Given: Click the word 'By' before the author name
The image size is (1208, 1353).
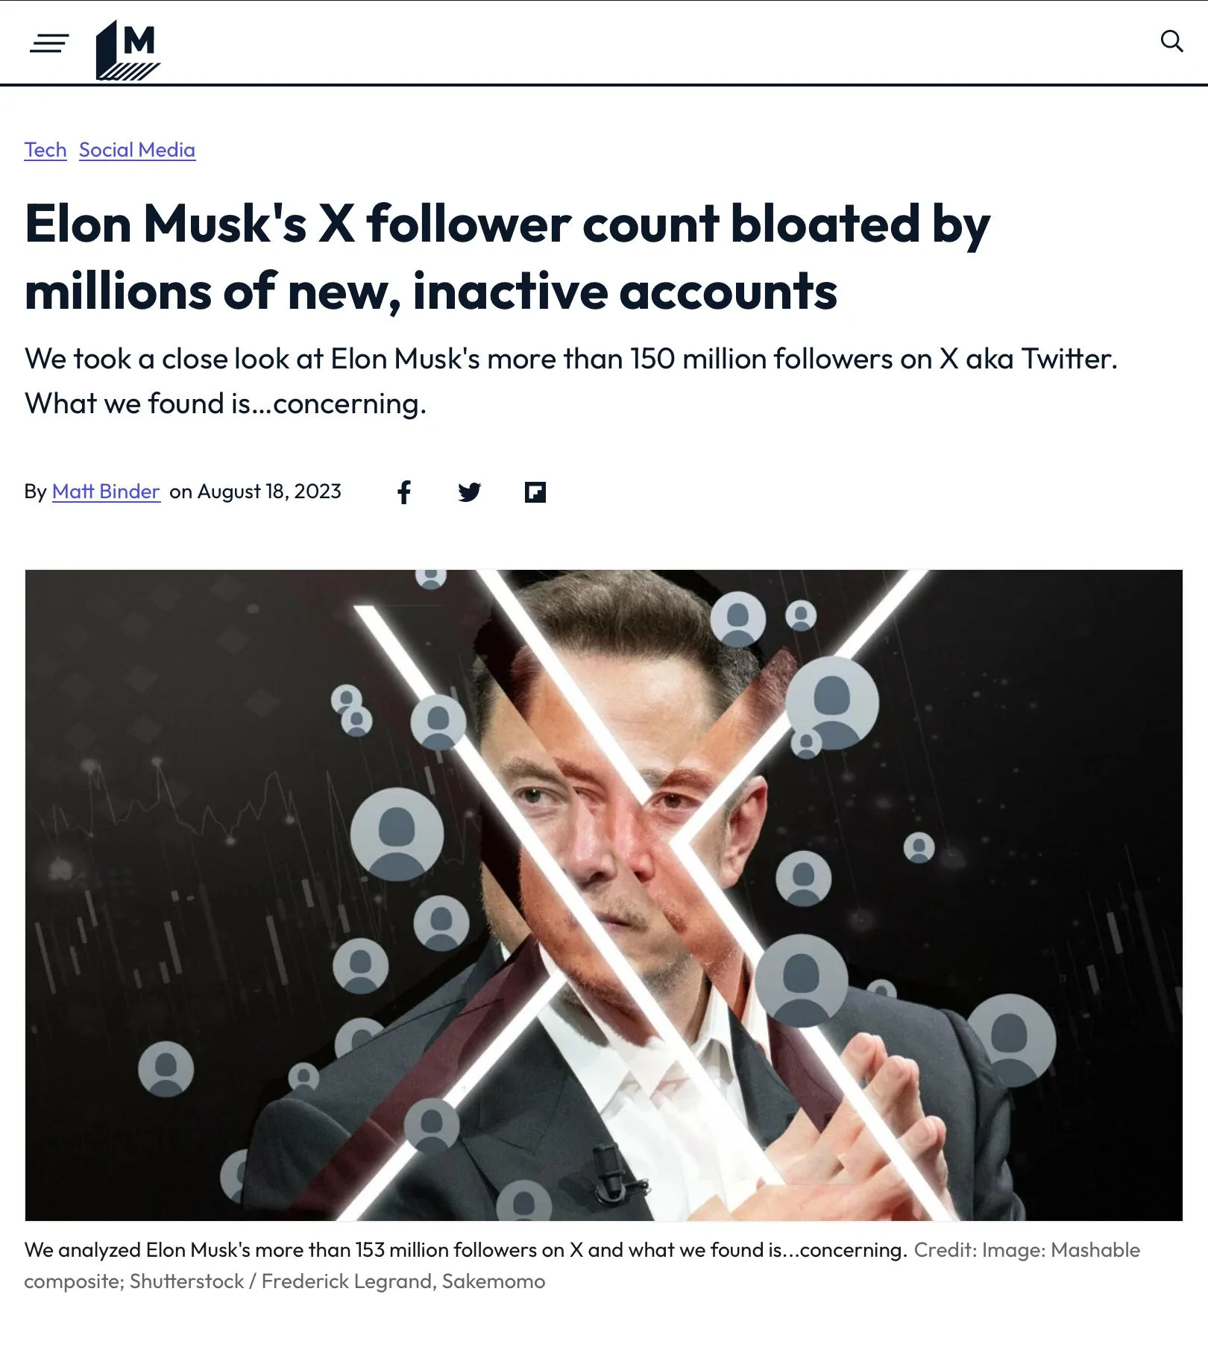Looking at the screenshot, I should click(x=35, y=492).
